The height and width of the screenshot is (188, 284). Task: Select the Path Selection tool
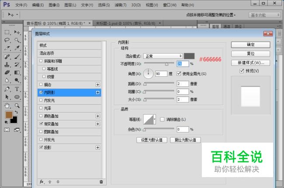click(7, 97)
